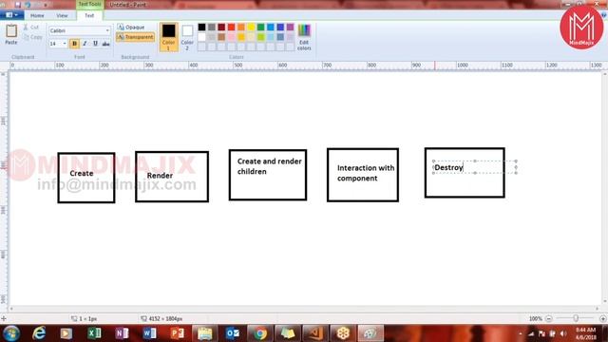Pick the white color swatch
The image size is (608, 342).
click(x=201, y=37)
